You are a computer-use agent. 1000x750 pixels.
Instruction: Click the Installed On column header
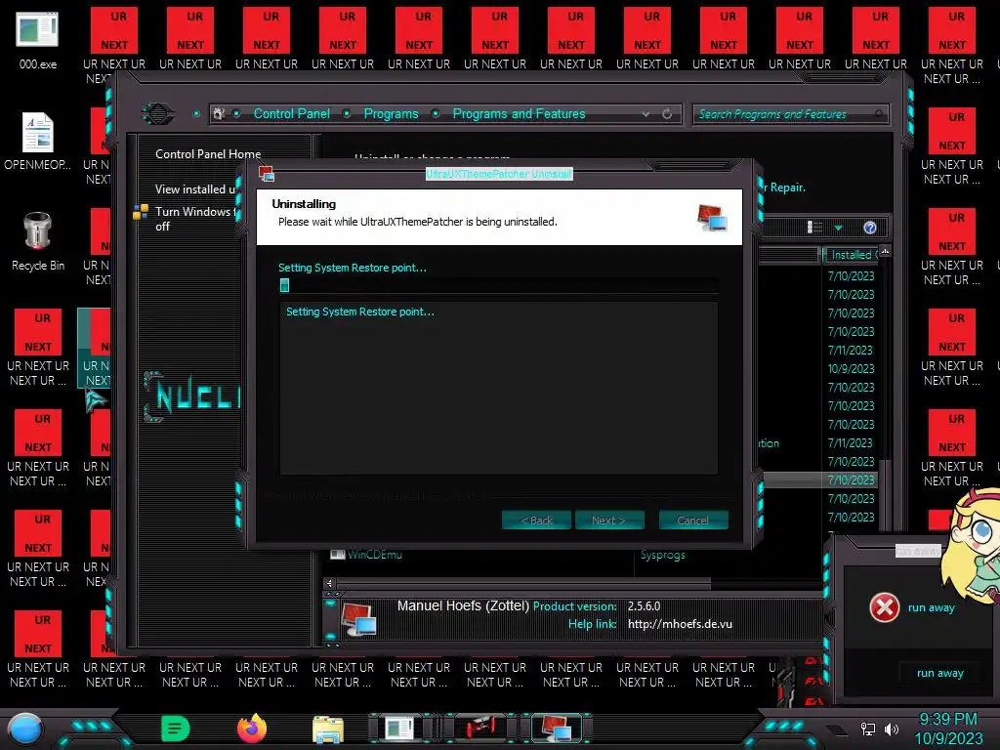click(851, 255)
